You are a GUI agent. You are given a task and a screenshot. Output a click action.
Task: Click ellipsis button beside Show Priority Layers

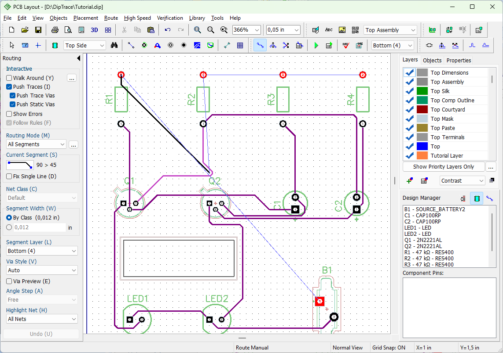(x=491, y=167)
